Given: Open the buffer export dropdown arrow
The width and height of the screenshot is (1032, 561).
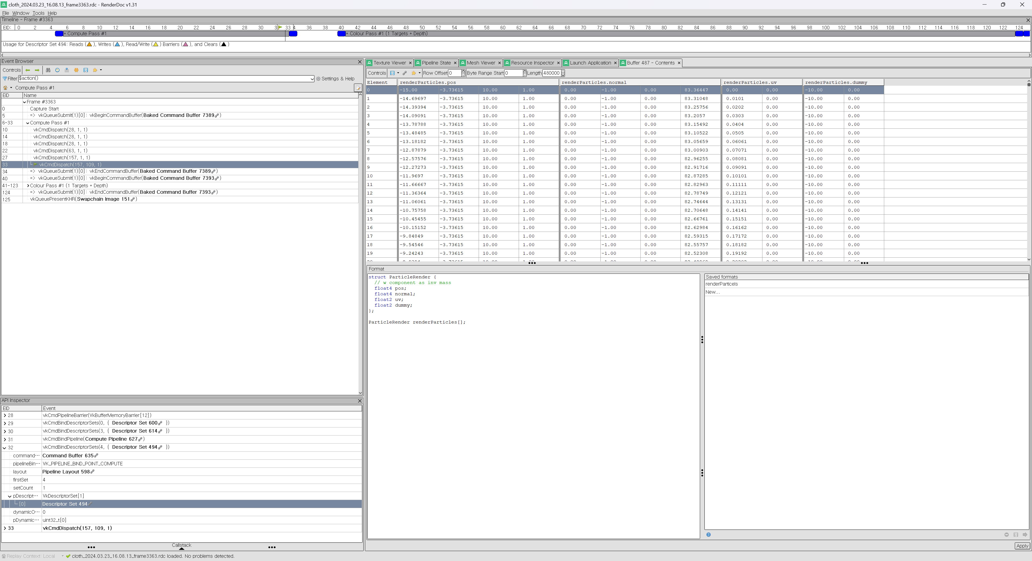Looking at the screenshot, I should point(398,73).
